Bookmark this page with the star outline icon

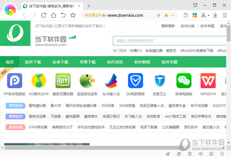(73, 15)
